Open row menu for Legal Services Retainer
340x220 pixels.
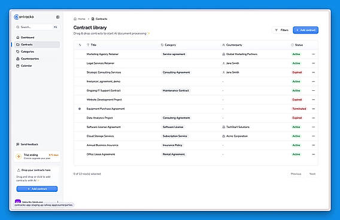pyautogui.click(x=313, y=63)
